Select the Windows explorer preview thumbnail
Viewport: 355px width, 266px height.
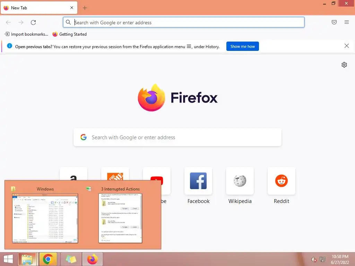(x=45, y=218)
